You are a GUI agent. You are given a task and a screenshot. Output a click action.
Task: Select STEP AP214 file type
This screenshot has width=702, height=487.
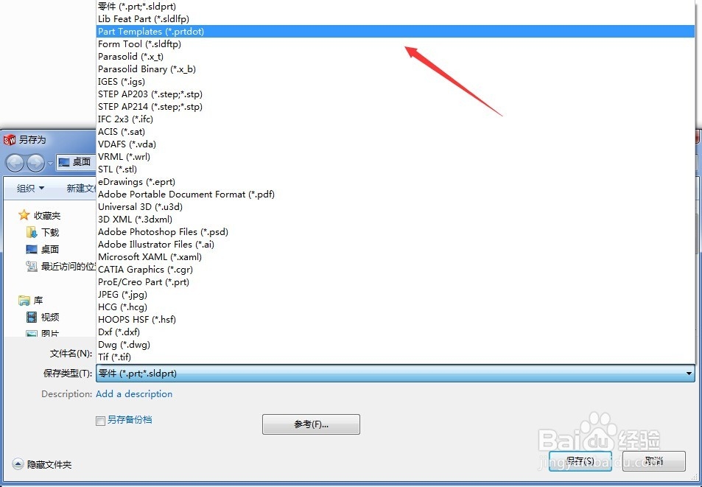[x=396, y=107]
